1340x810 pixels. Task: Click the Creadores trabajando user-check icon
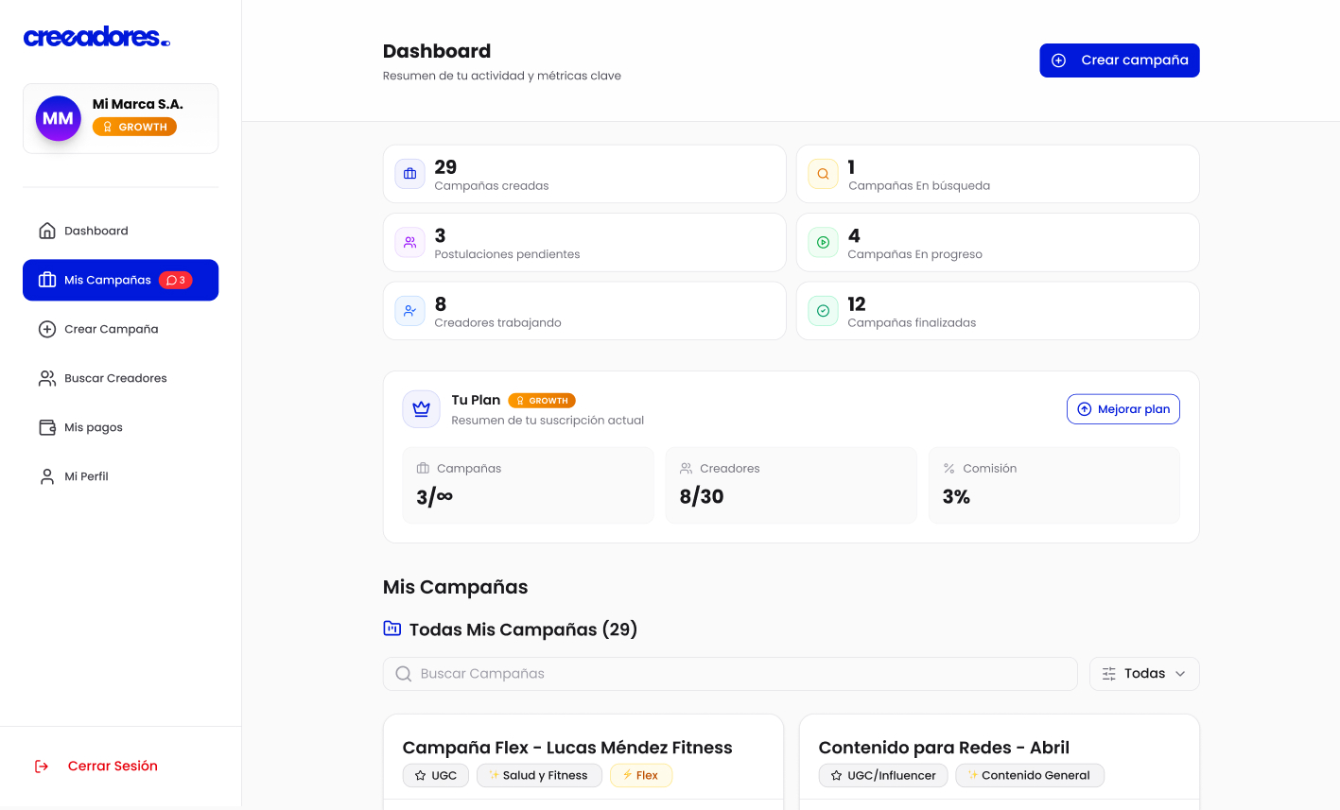click(x=409, y=311)
